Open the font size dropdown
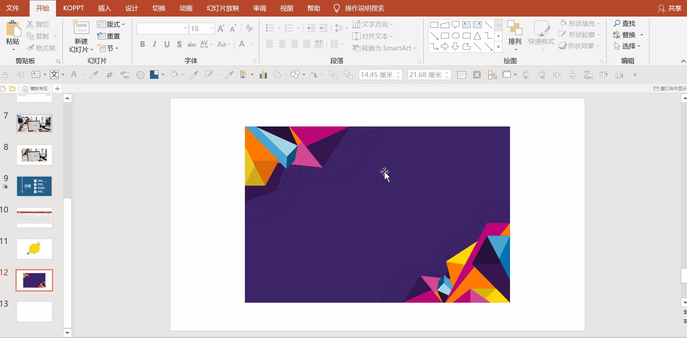The height and width of the screenshot is (338, 687). pos(211,28)
